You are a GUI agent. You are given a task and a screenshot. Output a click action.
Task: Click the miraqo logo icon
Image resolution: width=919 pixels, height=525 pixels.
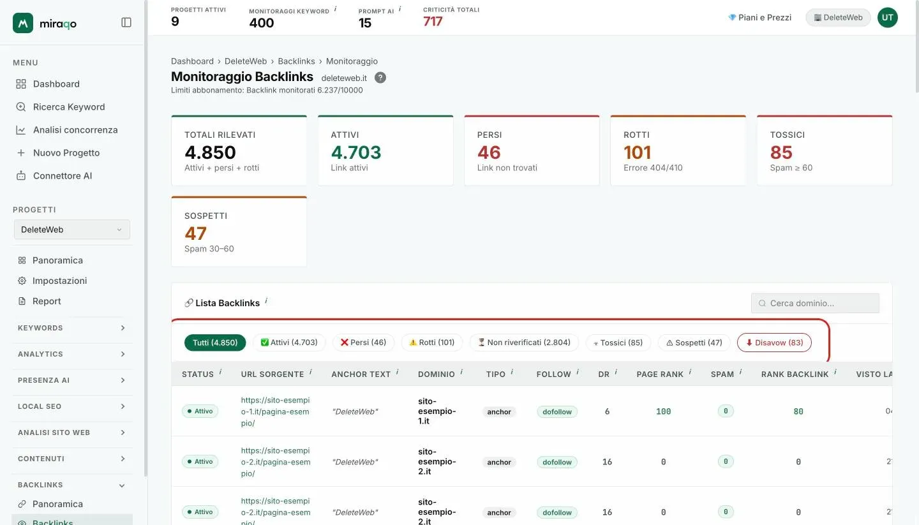coord(23,23)
